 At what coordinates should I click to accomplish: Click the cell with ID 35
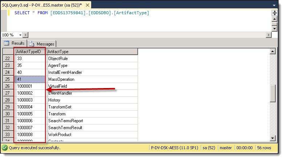tap(30, 65)
